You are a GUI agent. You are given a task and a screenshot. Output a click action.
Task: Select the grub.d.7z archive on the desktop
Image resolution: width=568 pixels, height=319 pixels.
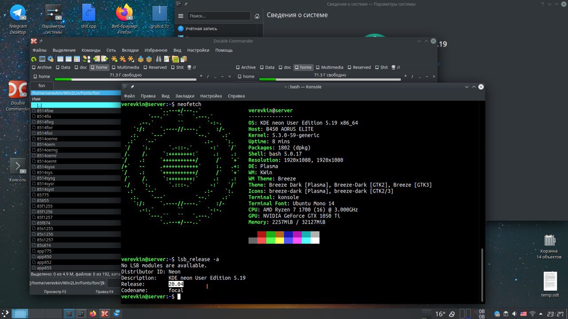tap(160, 17)
